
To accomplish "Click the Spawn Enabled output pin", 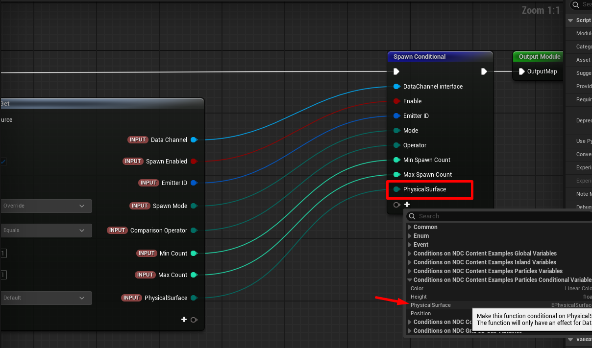I will pyautogui.click(x=194, y=162).
